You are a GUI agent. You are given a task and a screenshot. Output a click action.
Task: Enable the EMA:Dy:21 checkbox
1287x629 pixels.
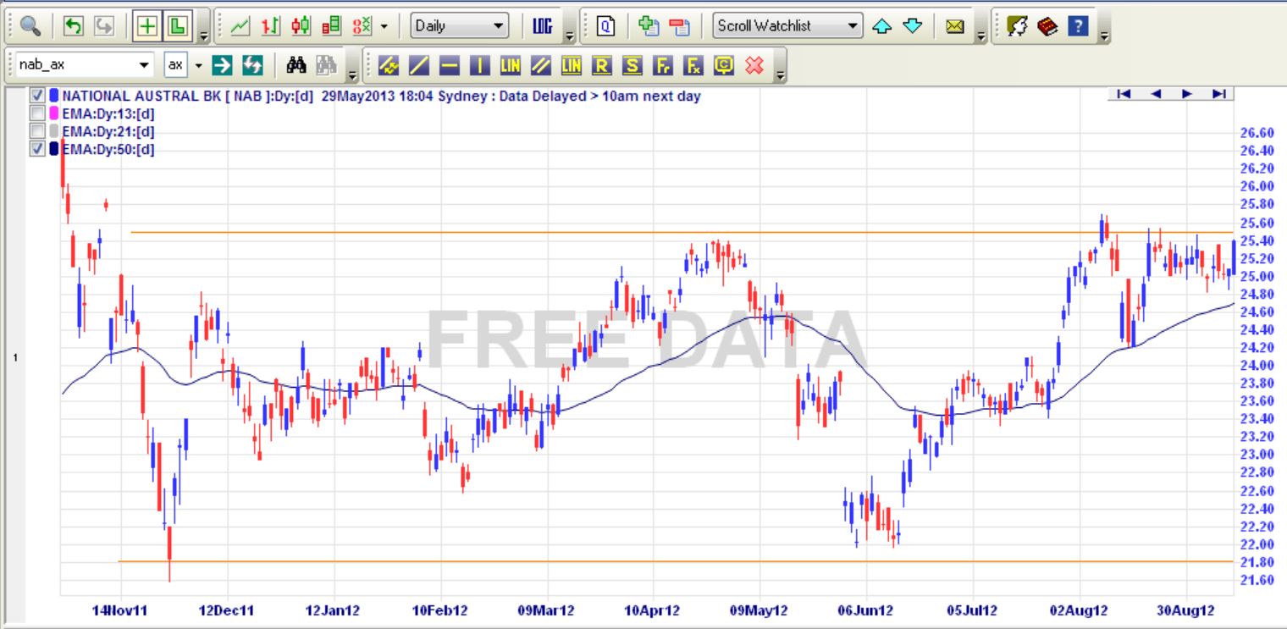pos(37,131)
